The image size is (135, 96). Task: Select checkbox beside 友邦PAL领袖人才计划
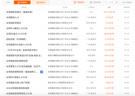tap(4, 77)
